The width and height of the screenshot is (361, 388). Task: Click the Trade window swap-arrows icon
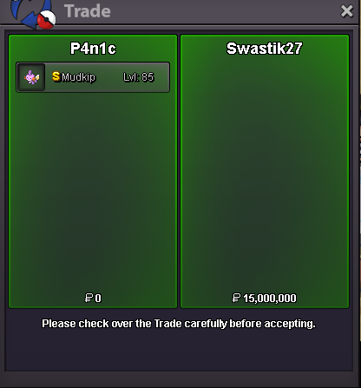pyautogui.click(x=33, y=14)
